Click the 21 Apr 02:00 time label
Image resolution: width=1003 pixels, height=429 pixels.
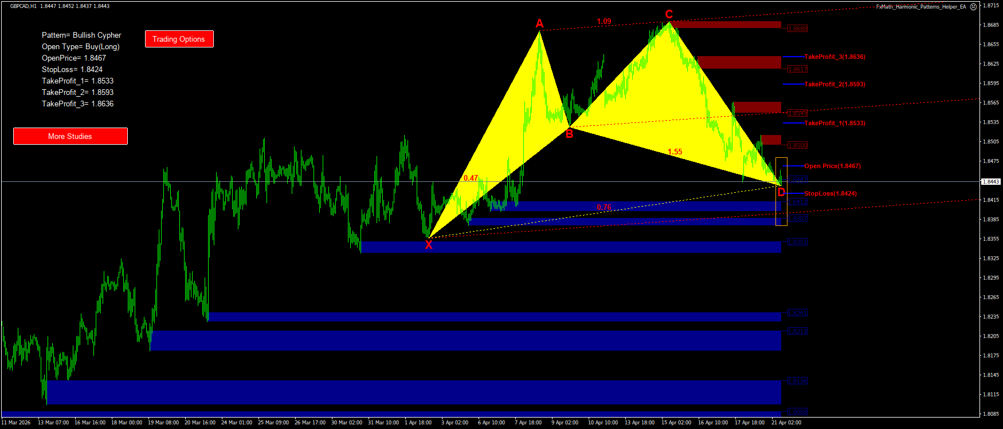(x=786, y=423)
